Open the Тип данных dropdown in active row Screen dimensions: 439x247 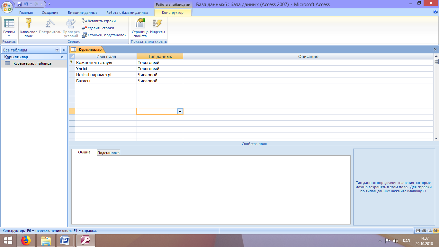[180, 111]
